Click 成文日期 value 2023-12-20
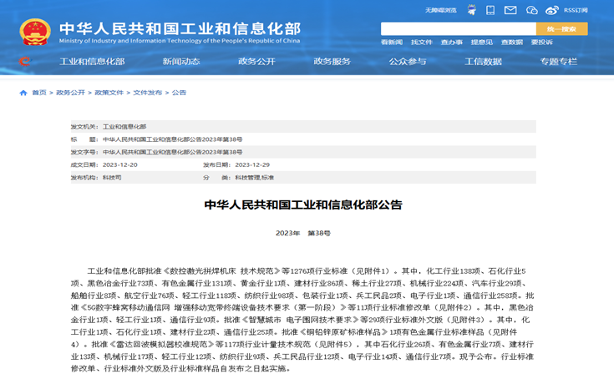This screenshot has width=614, height=389. coord(120,164)
